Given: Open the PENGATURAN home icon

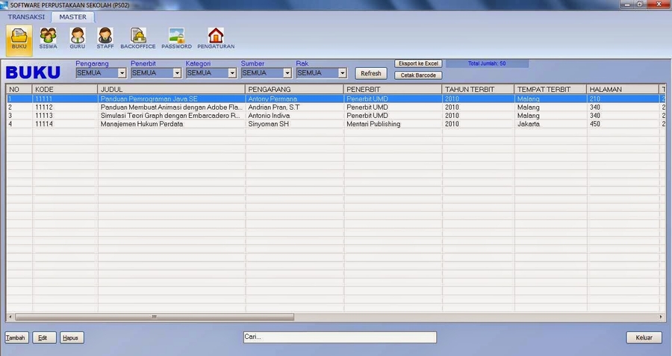Looking at the screenshot, I should (x=216, y=37).
